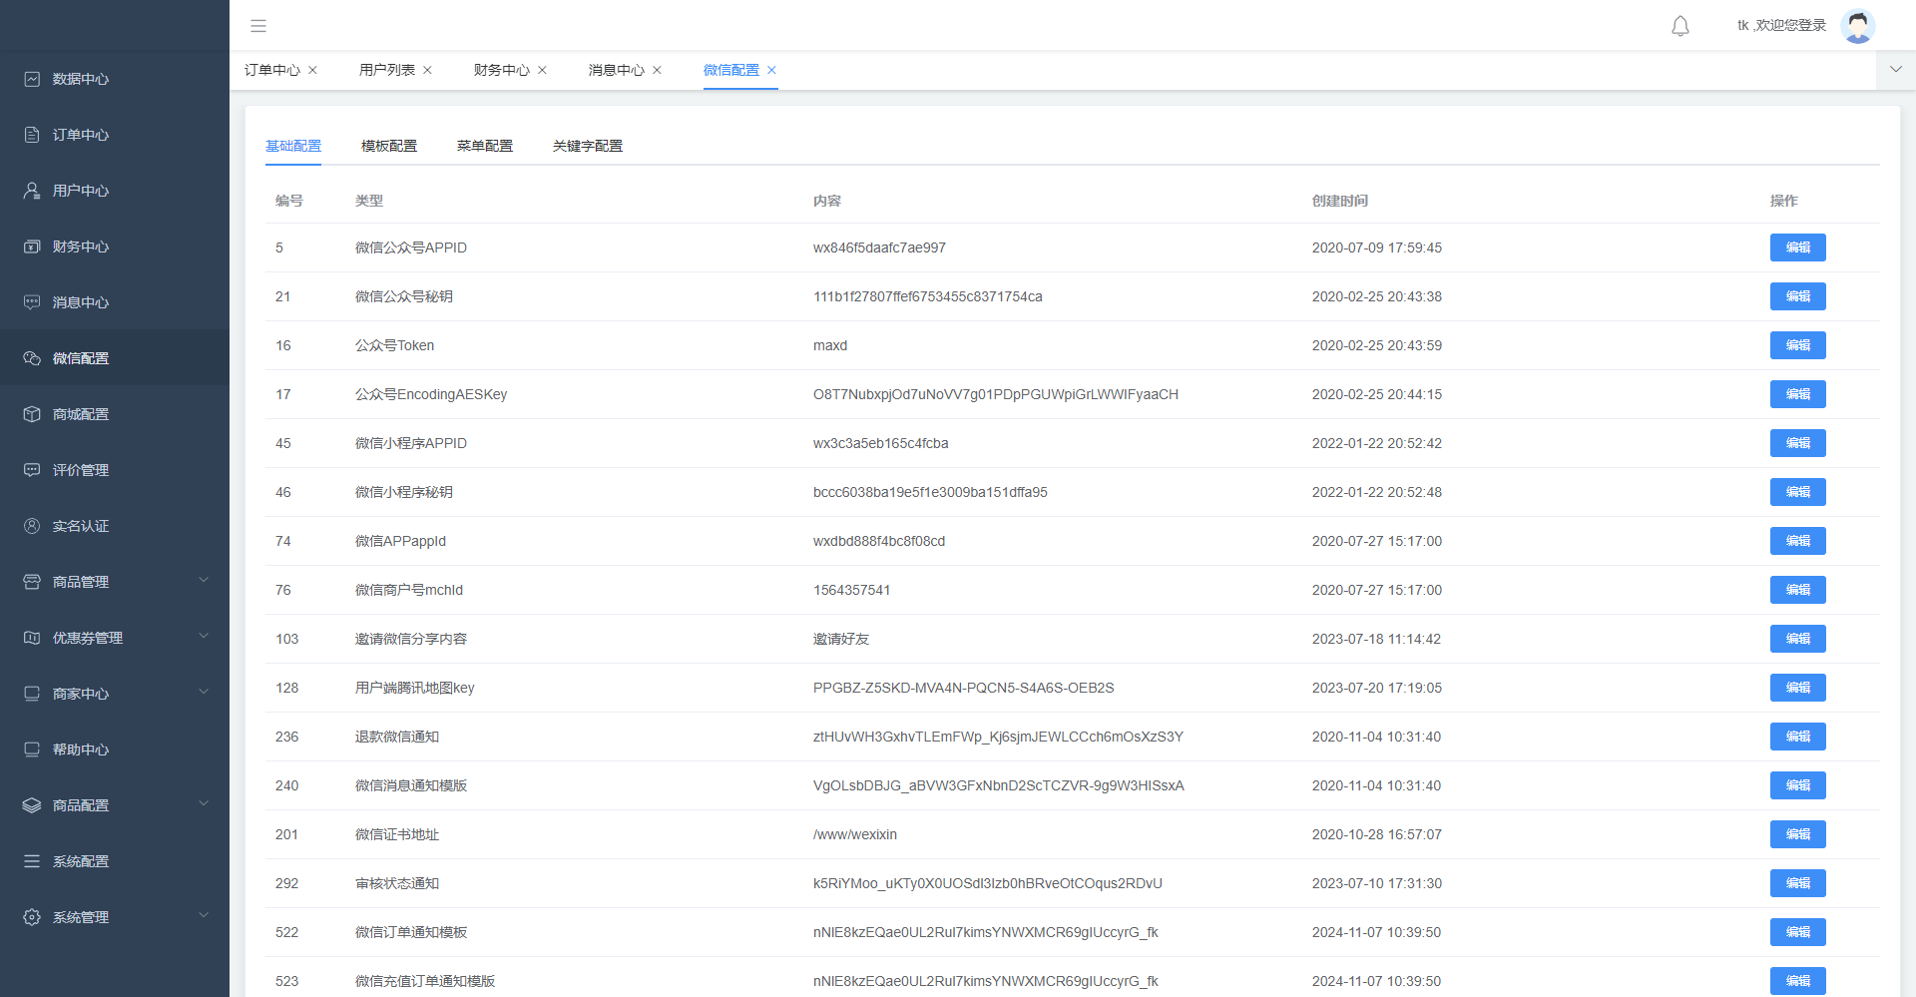Close the 微信配置 page tab
The height and width of the screenshot is (997, 1916).
pos(771,70)
